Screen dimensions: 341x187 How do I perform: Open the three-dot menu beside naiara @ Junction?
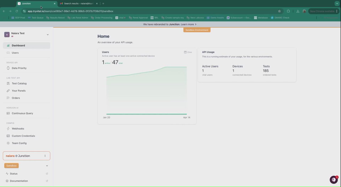[x=45, y=156]
